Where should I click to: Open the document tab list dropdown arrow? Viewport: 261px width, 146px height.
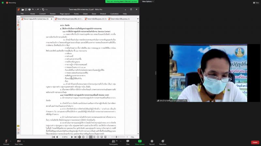pos(138,19)
